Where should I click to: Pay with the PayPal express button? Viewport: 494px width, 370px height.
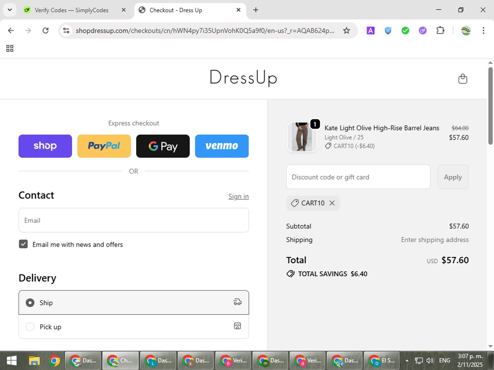click(104, 146)
